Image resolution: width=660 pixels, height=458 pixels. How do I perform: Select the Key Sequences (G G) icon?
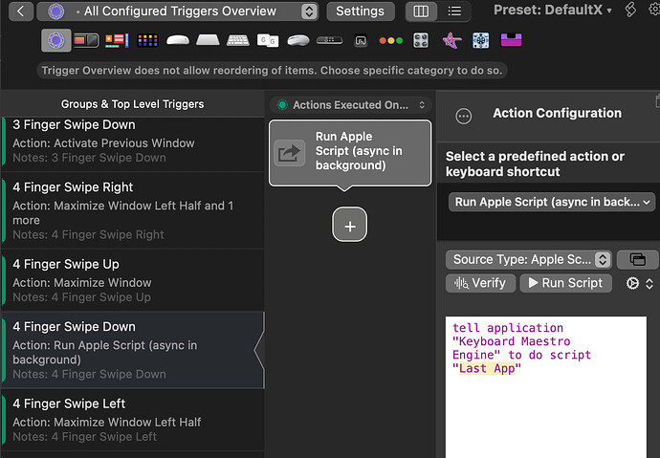pyautogui.click(x=268, y=41)
